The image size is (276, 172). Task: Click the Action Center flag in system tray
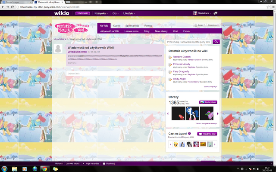point(250,169)
